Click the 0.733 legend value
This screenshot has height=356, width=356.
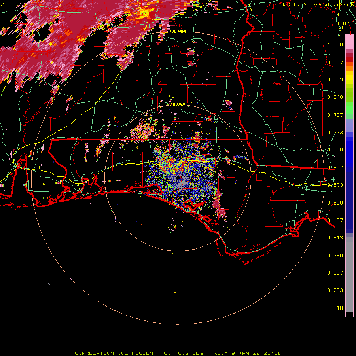(335, 133)
